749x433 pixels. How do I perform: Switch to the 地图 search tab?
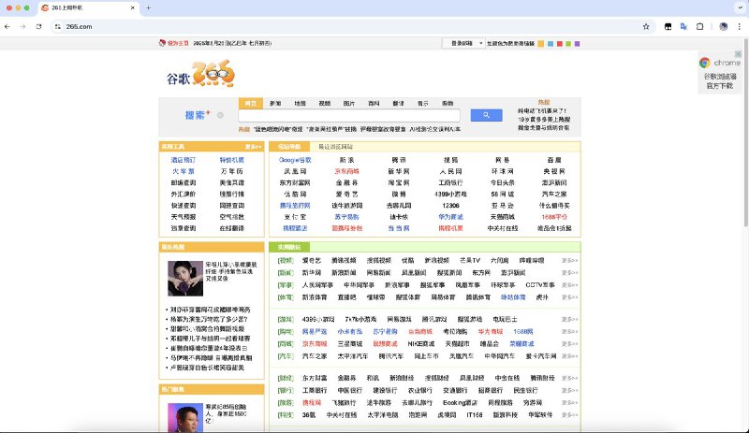(300, 103)
